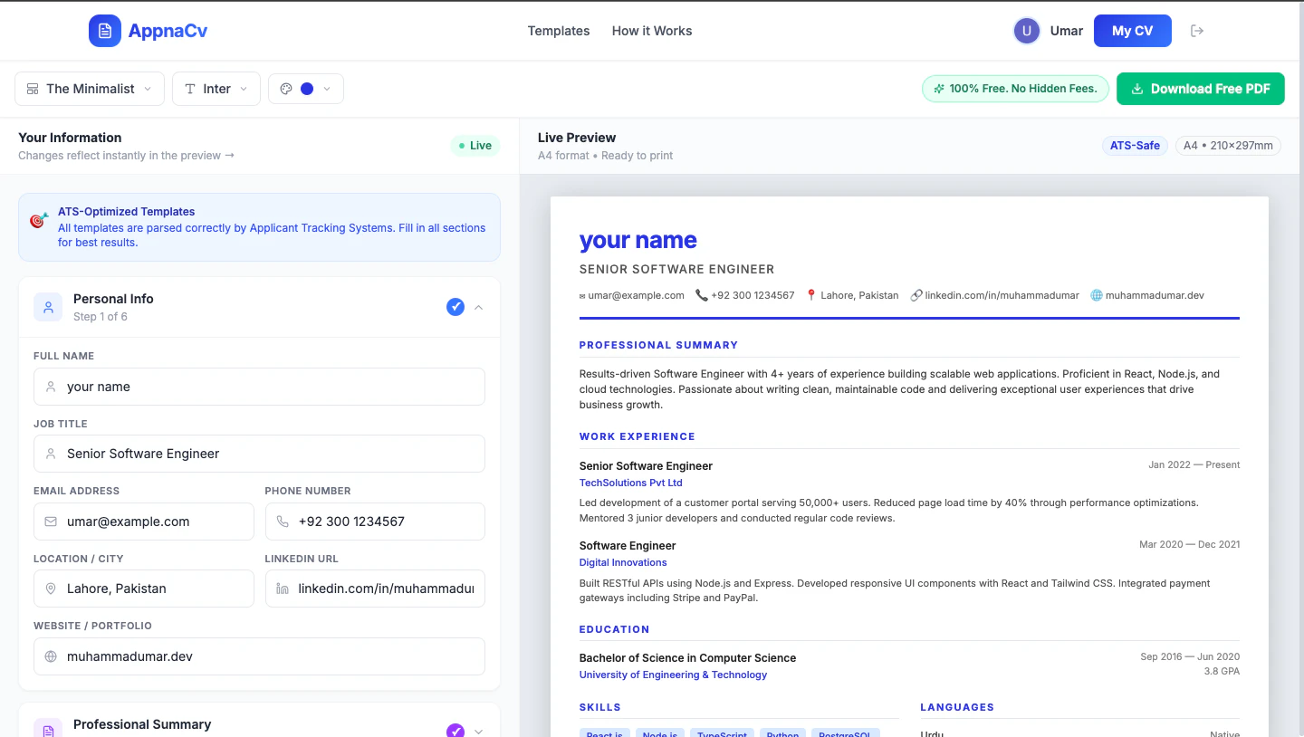Click the ATS target icon in banner

pyautogui.click(x=39, y=220)
